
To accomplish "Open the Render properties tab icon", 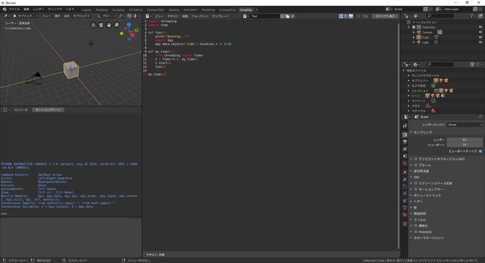I will (405, 134).
